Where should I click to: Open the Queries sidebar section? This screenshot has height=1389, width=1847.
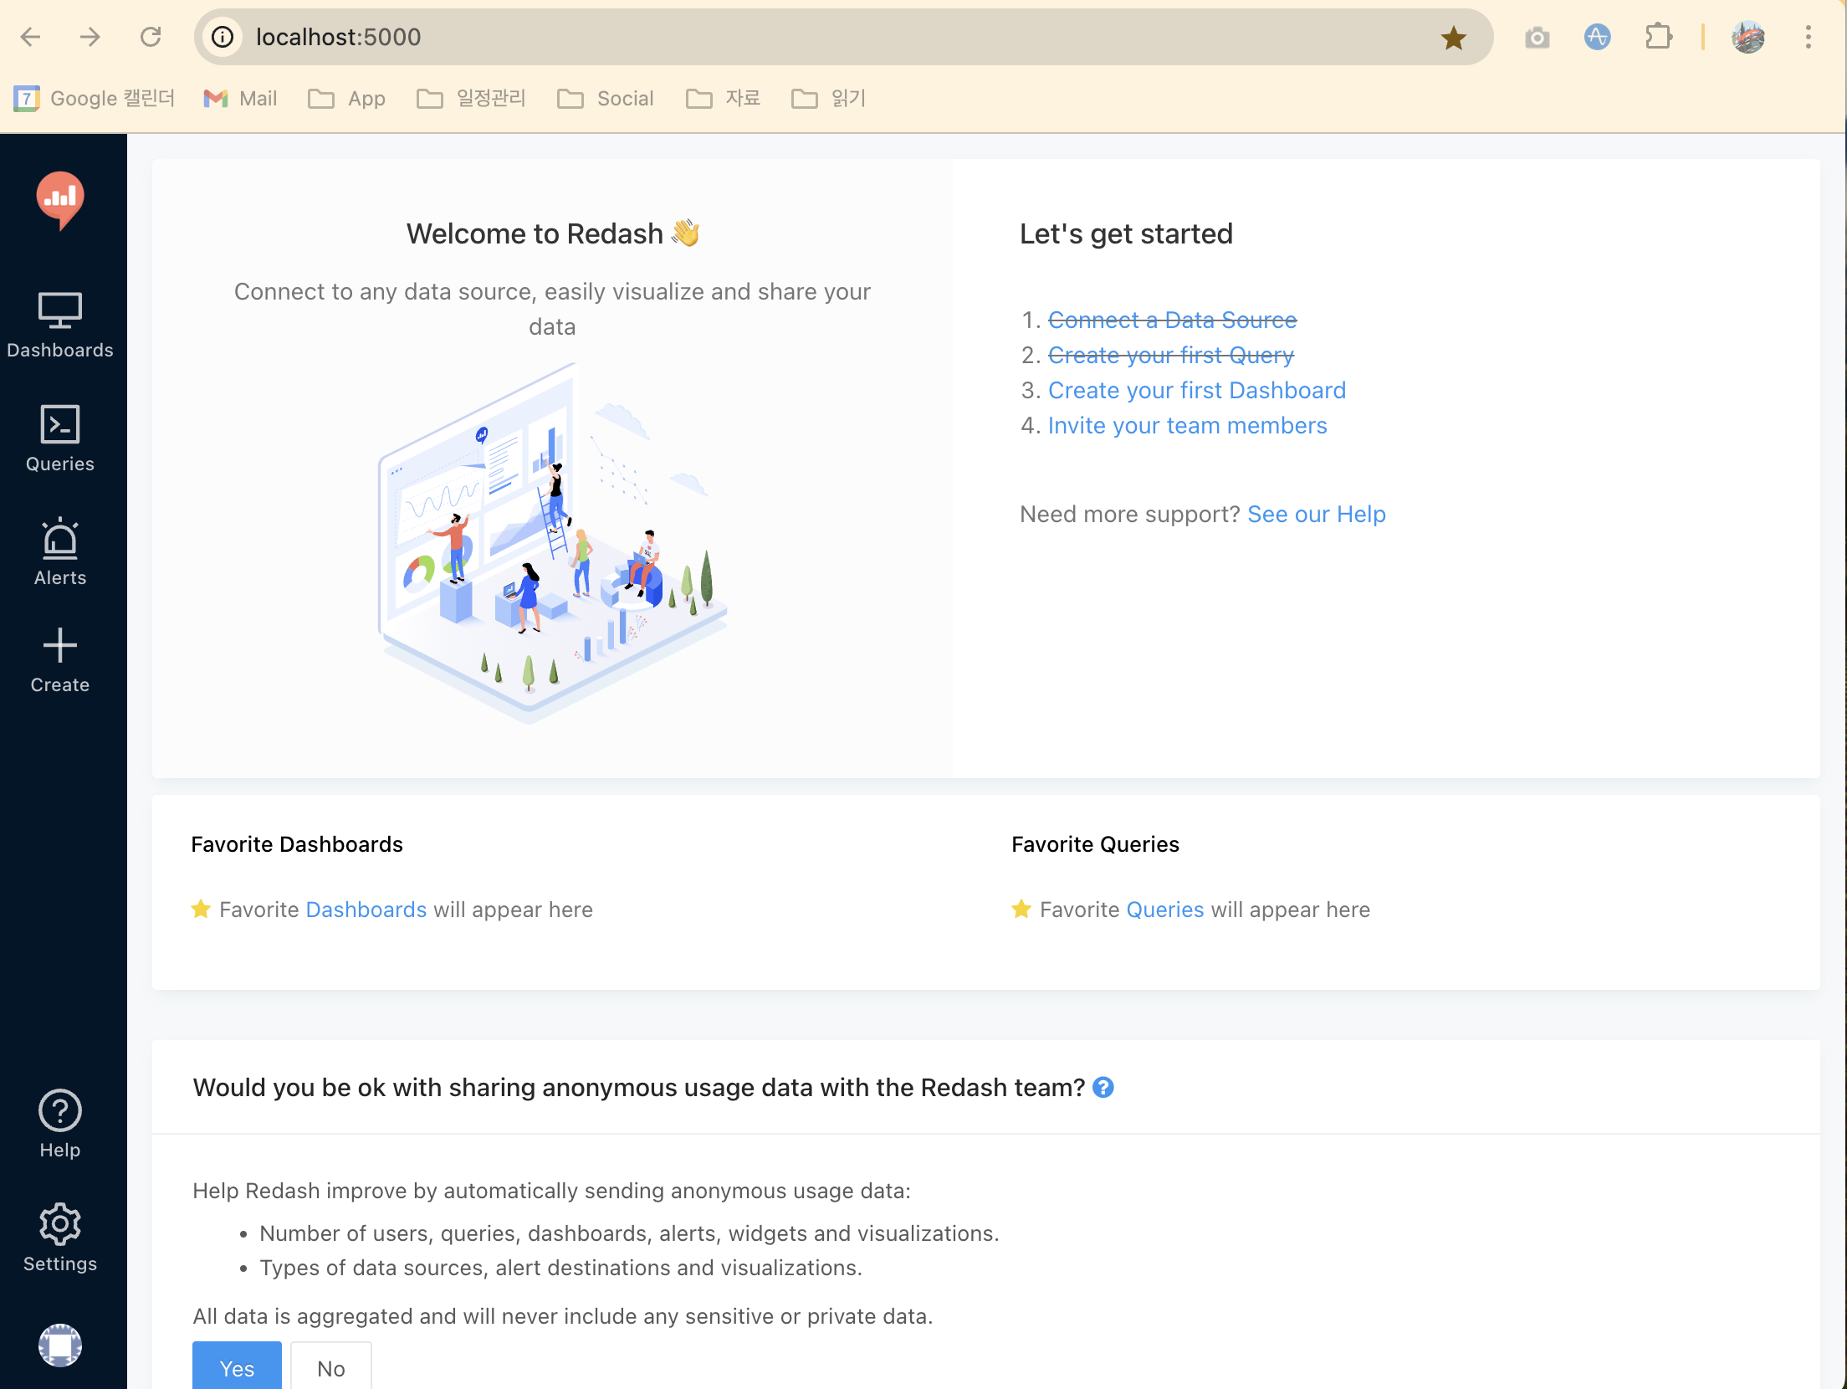point(60,439)
